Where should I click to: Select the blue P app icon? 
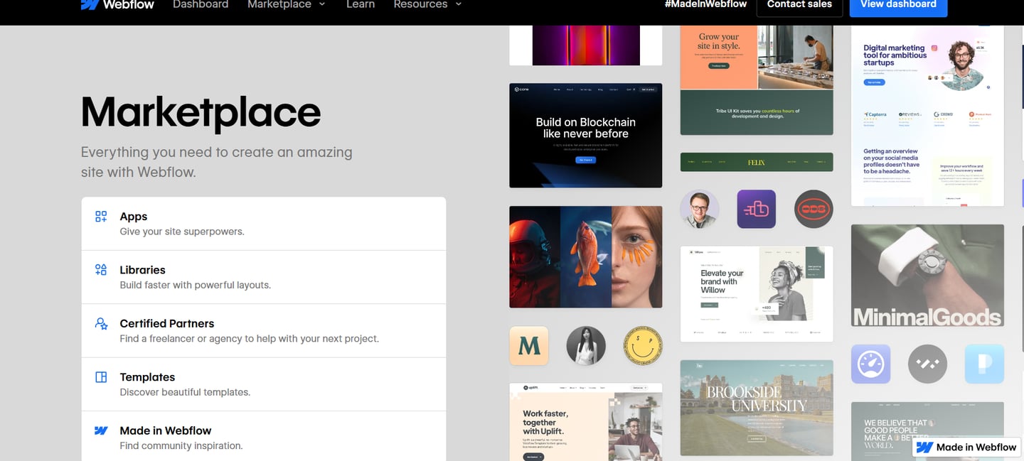pyautogui.click(x=984, y=364)
